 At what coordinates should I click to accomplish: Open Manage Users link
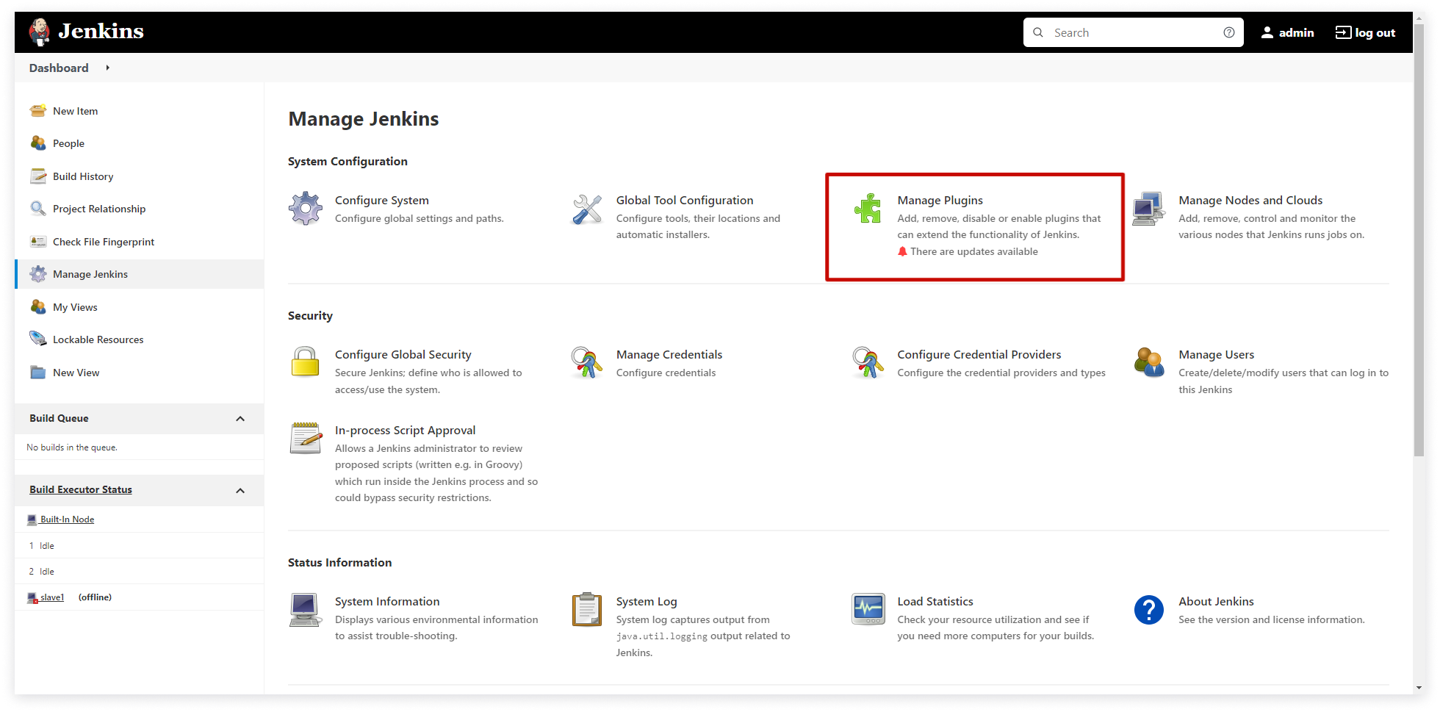(1216, 354)
